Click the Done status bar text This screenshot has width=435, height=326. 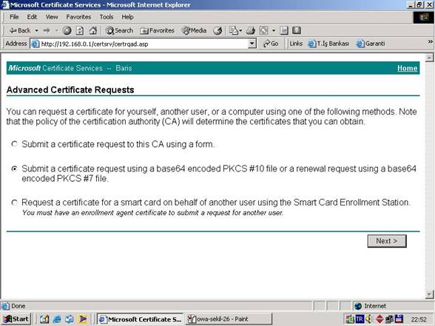(x=18, y=306)
